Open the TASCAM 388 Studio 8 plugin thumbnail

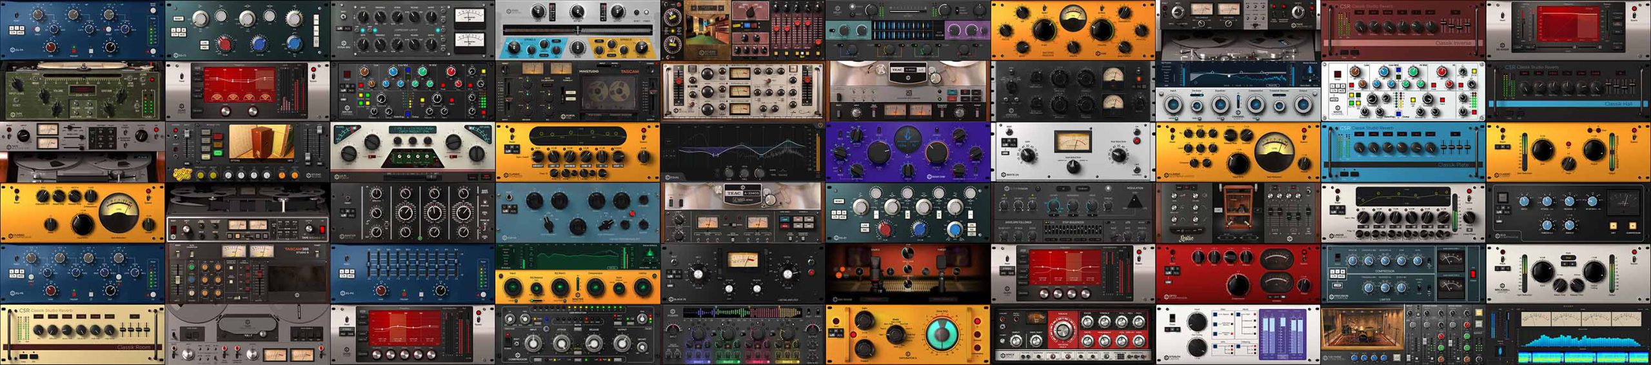(x=247, y=273)
